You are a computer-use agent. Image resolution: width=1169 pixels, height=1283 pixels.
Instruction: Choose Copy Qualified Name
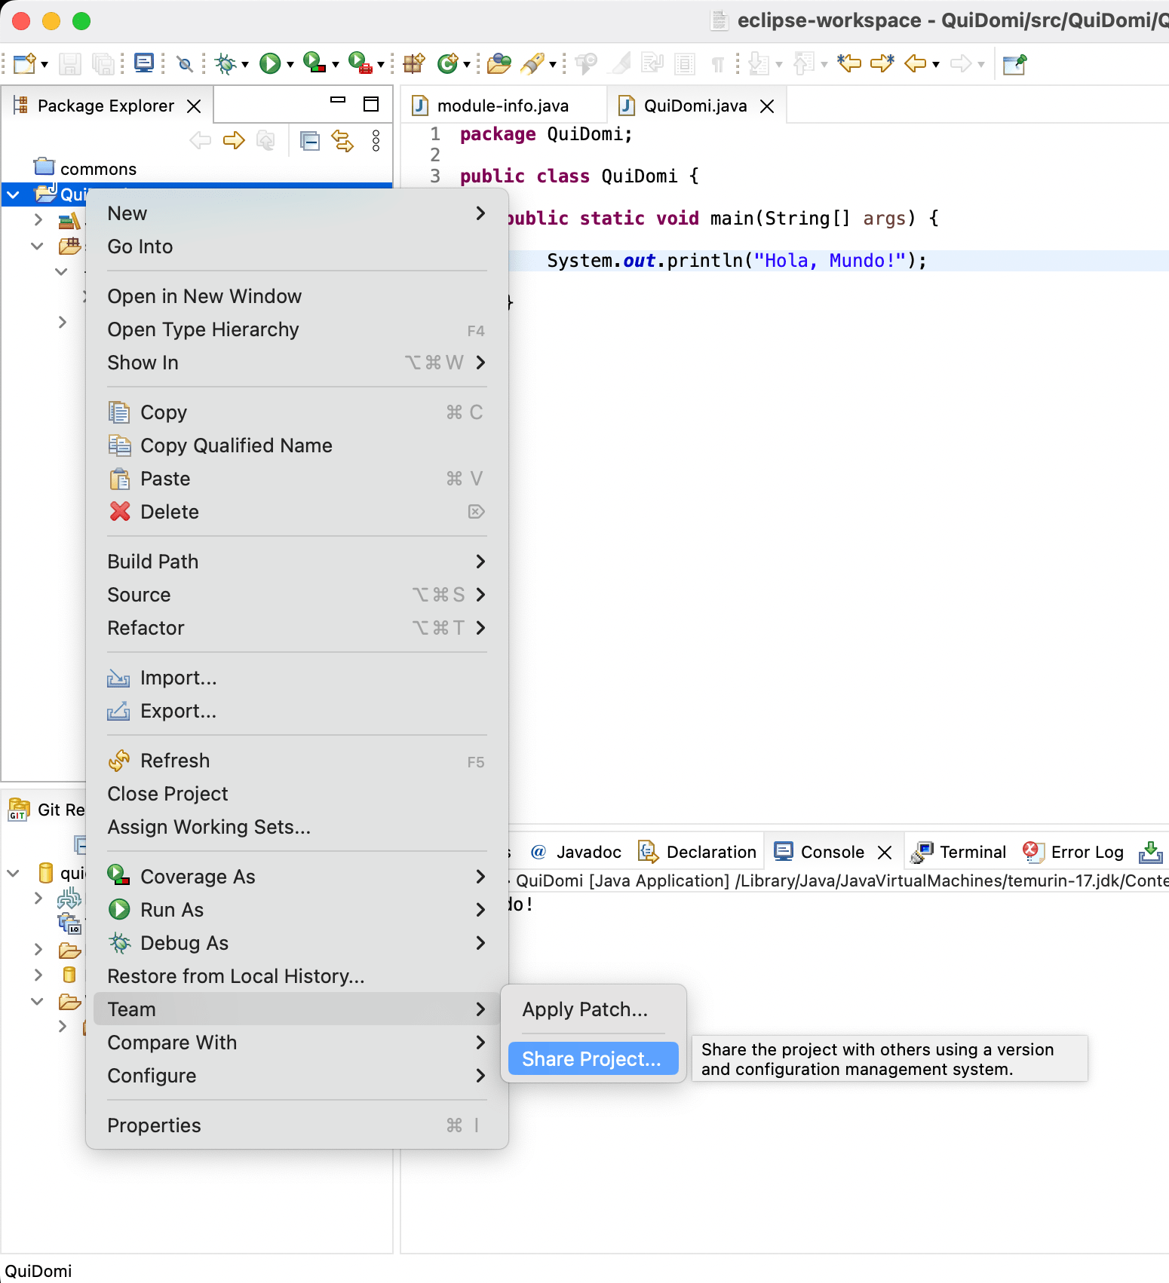pos(297,446)
